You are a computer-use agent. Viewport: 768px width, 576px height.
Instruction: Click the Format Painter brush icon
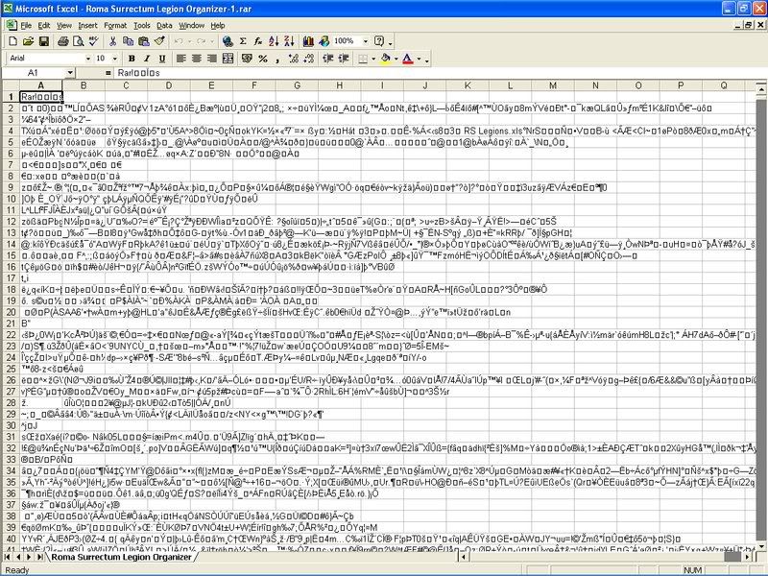pyautogui.click(x=160, y=41)
